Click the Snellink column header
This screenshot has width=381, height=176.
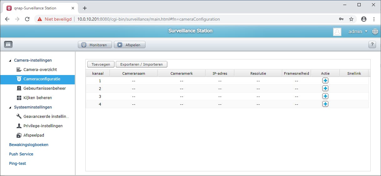pyautogui.click(x=354, y=73)
